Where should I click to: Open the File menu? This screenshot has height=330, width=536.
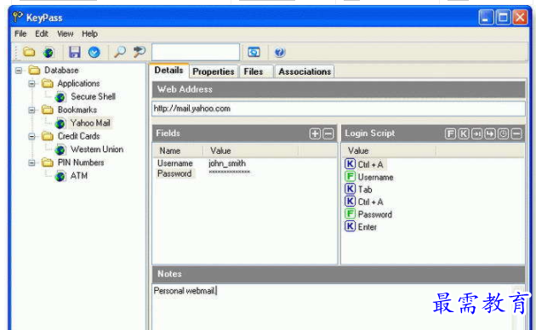pyautogui.click(x=20, y=34)
